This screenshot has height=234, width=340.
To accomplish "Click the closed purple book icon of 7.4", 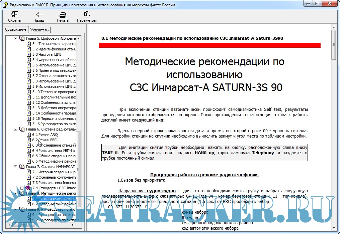I will pos(28,188).
